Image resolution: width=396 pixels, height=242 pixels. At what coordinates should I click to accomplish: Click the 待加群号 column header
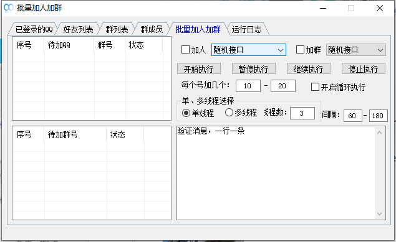point(75,134)
